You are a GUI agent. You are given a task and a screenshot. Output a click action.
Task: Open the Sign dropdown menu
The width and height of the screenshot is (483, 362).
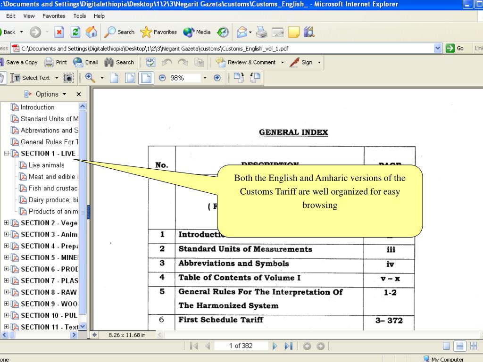pyautogui.click(x=319, y=62)
